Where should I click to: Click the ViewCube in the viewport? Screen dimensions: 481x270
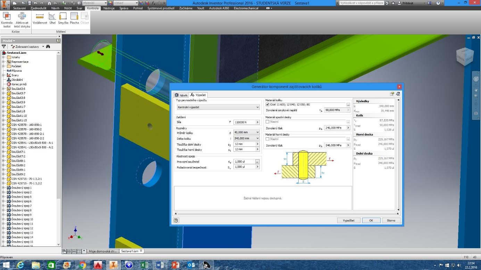click(465, 56)
